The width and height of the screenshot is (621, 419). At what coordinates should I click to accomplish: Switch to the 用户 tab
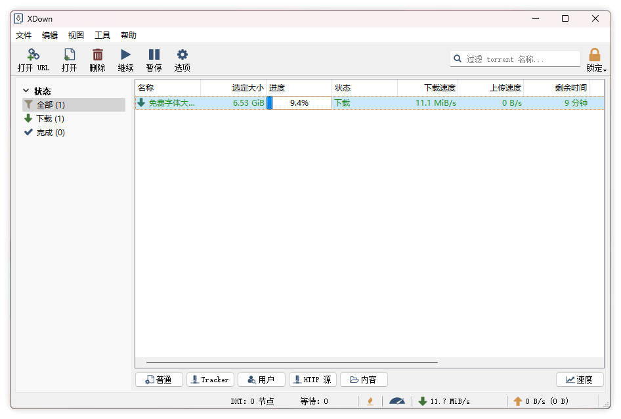pyautogui.click(x=261, y=380)
